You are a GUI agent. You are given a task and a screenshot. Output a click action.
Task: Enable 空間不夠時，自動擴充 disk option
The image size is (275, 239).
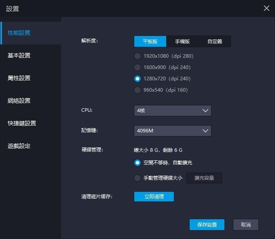(x=163, y=163)
